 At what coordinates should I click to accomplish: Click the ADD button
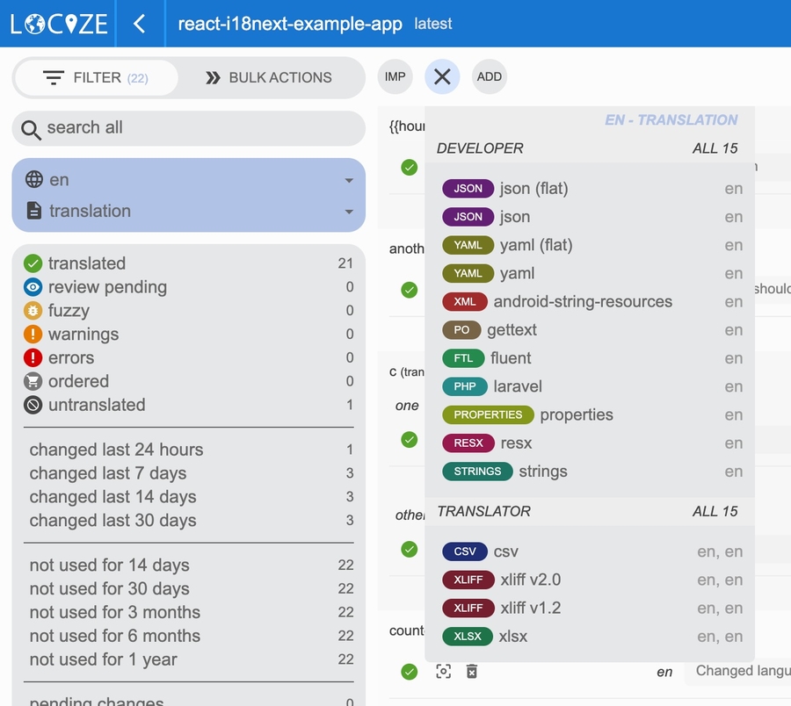click(490, 77)
